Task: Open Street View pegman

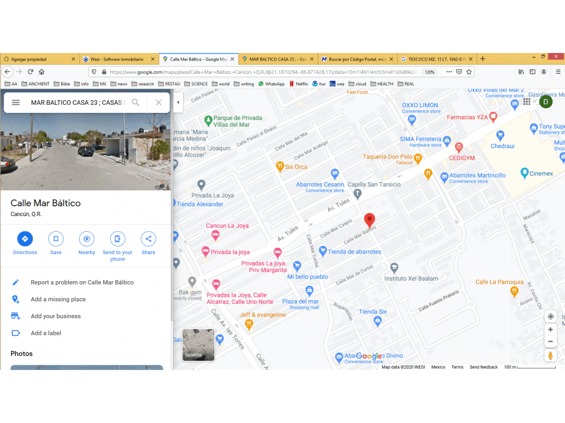Action: pos(550,356)
